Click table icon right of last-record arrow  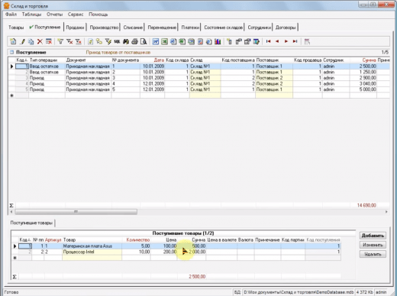coord(307,41)
